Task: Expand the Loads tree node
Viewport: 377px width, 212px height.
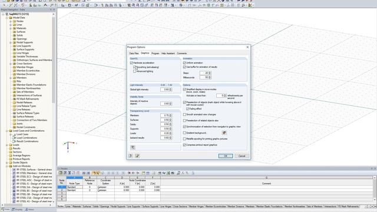Action: [x=7, y=145]
